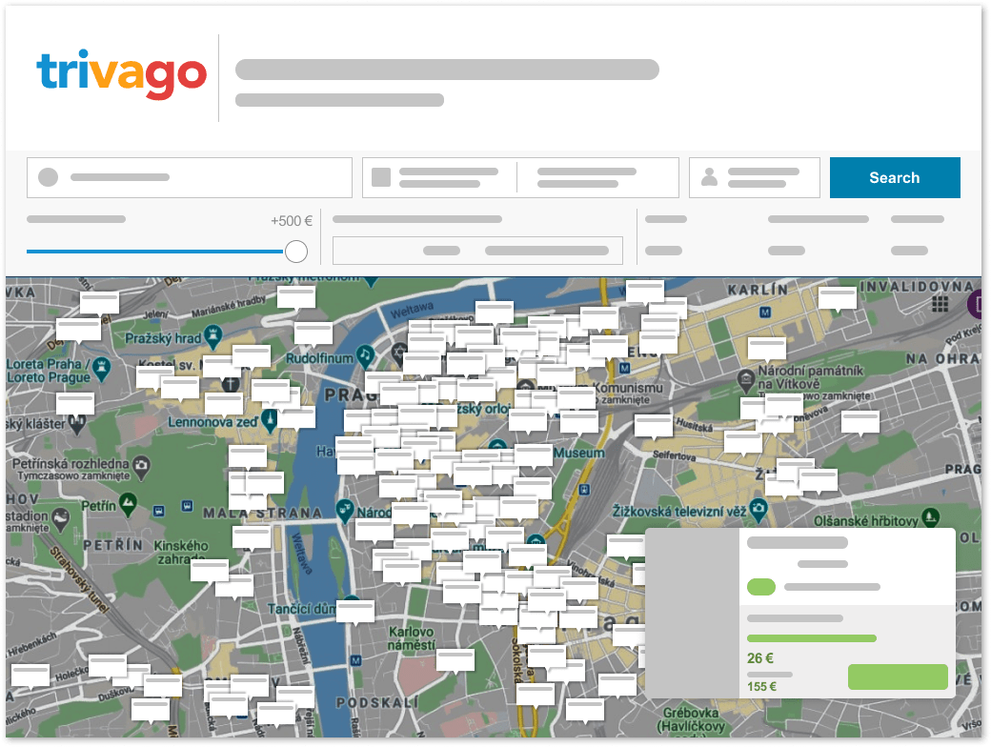This screenshot has width=991, height=747.
Task: Click the destination search input field
Action: pyautogui.click(x=190, y=178)
